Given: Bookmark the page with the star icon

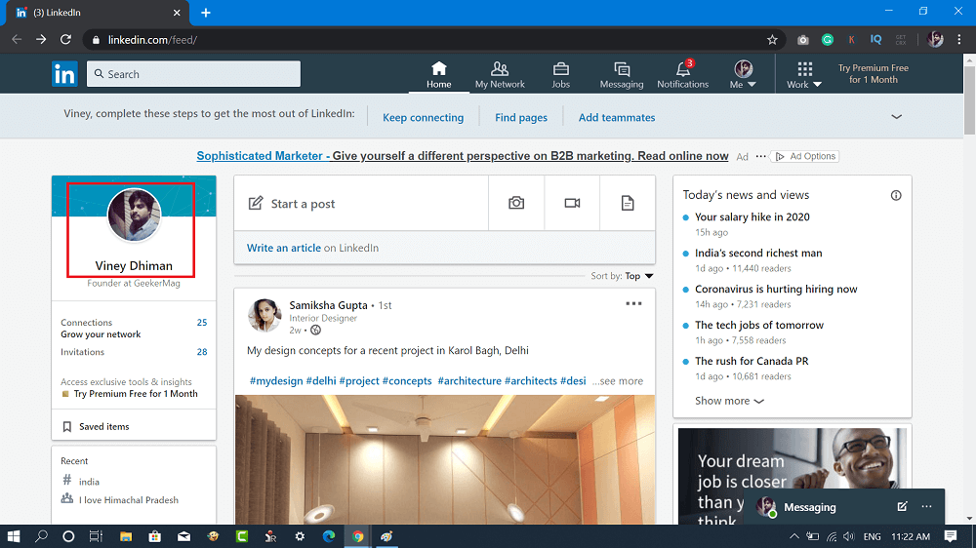Looking at the screenshot, I should tap(772, 40).
